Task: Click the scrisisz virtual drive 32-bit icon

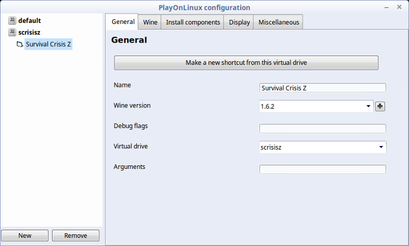Action: [x=12, y=32]
